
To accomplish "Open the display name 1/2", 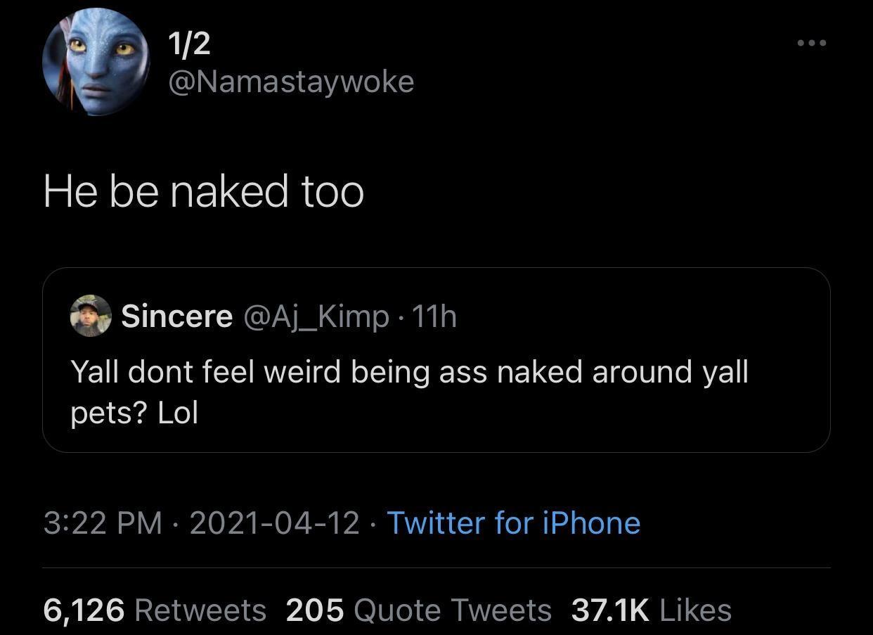I will point(189,45).
